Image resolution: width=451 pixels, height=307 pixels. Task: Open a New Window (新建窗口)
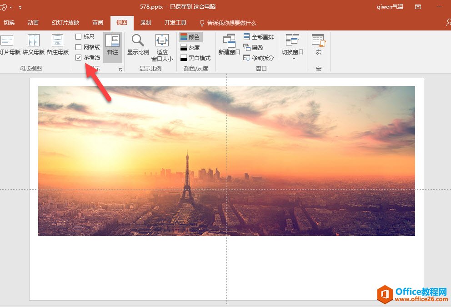point(229,45)
